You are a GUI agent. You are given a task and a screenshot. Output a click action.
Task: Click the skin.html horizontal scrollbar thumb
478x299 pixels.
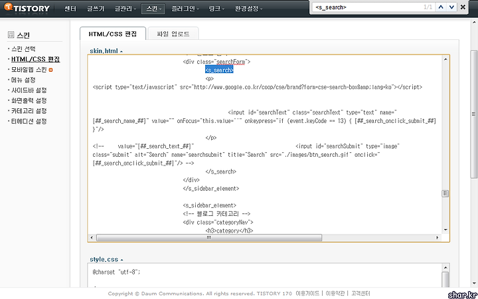209,237
